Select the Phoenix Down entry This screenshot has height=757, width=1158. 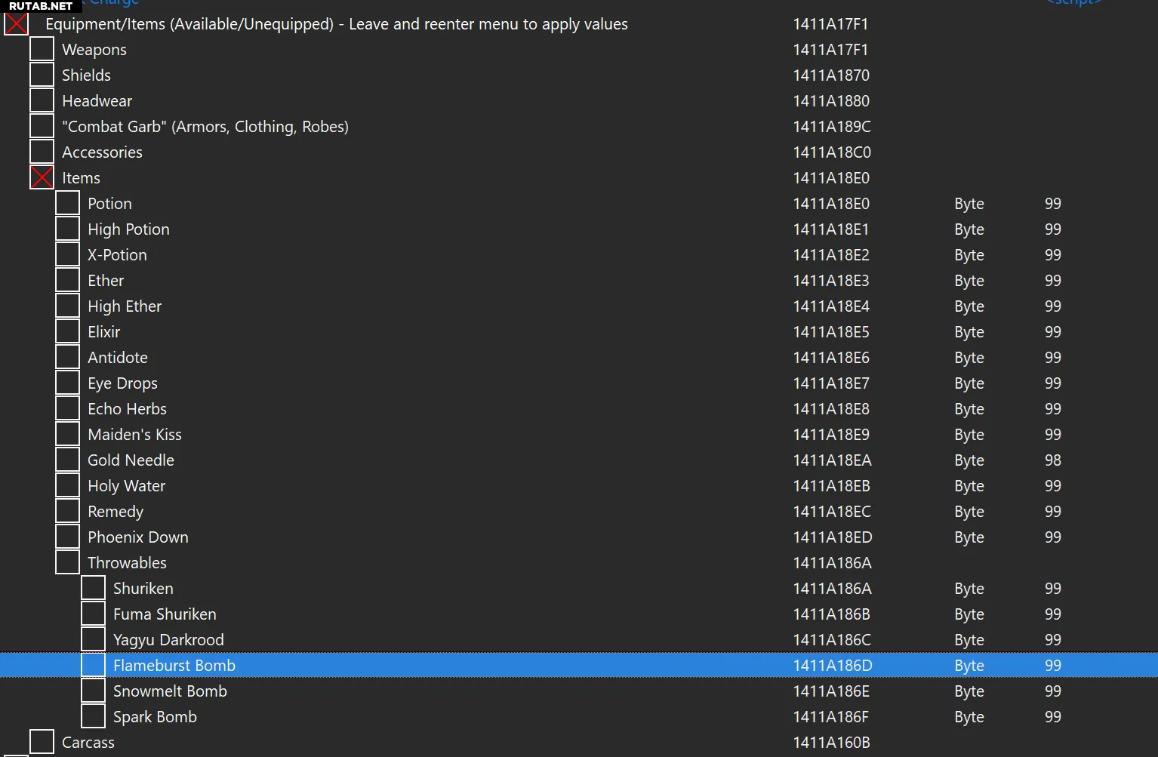pyautogui.click(x=137, y=537)
